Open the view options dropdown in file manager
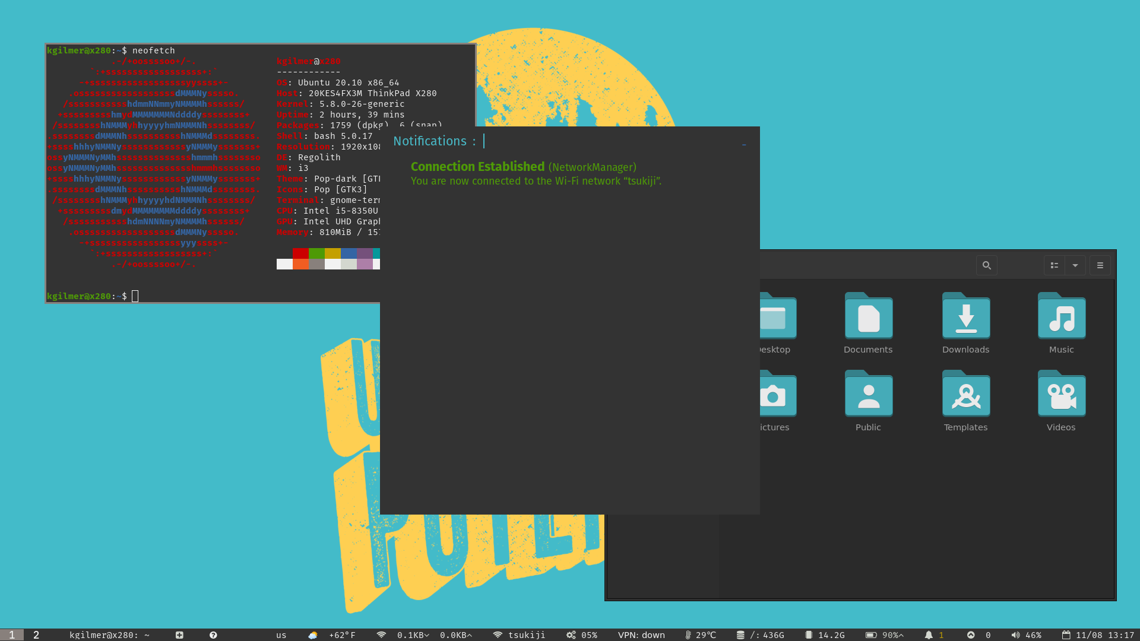 click(x=1075, y=265)
